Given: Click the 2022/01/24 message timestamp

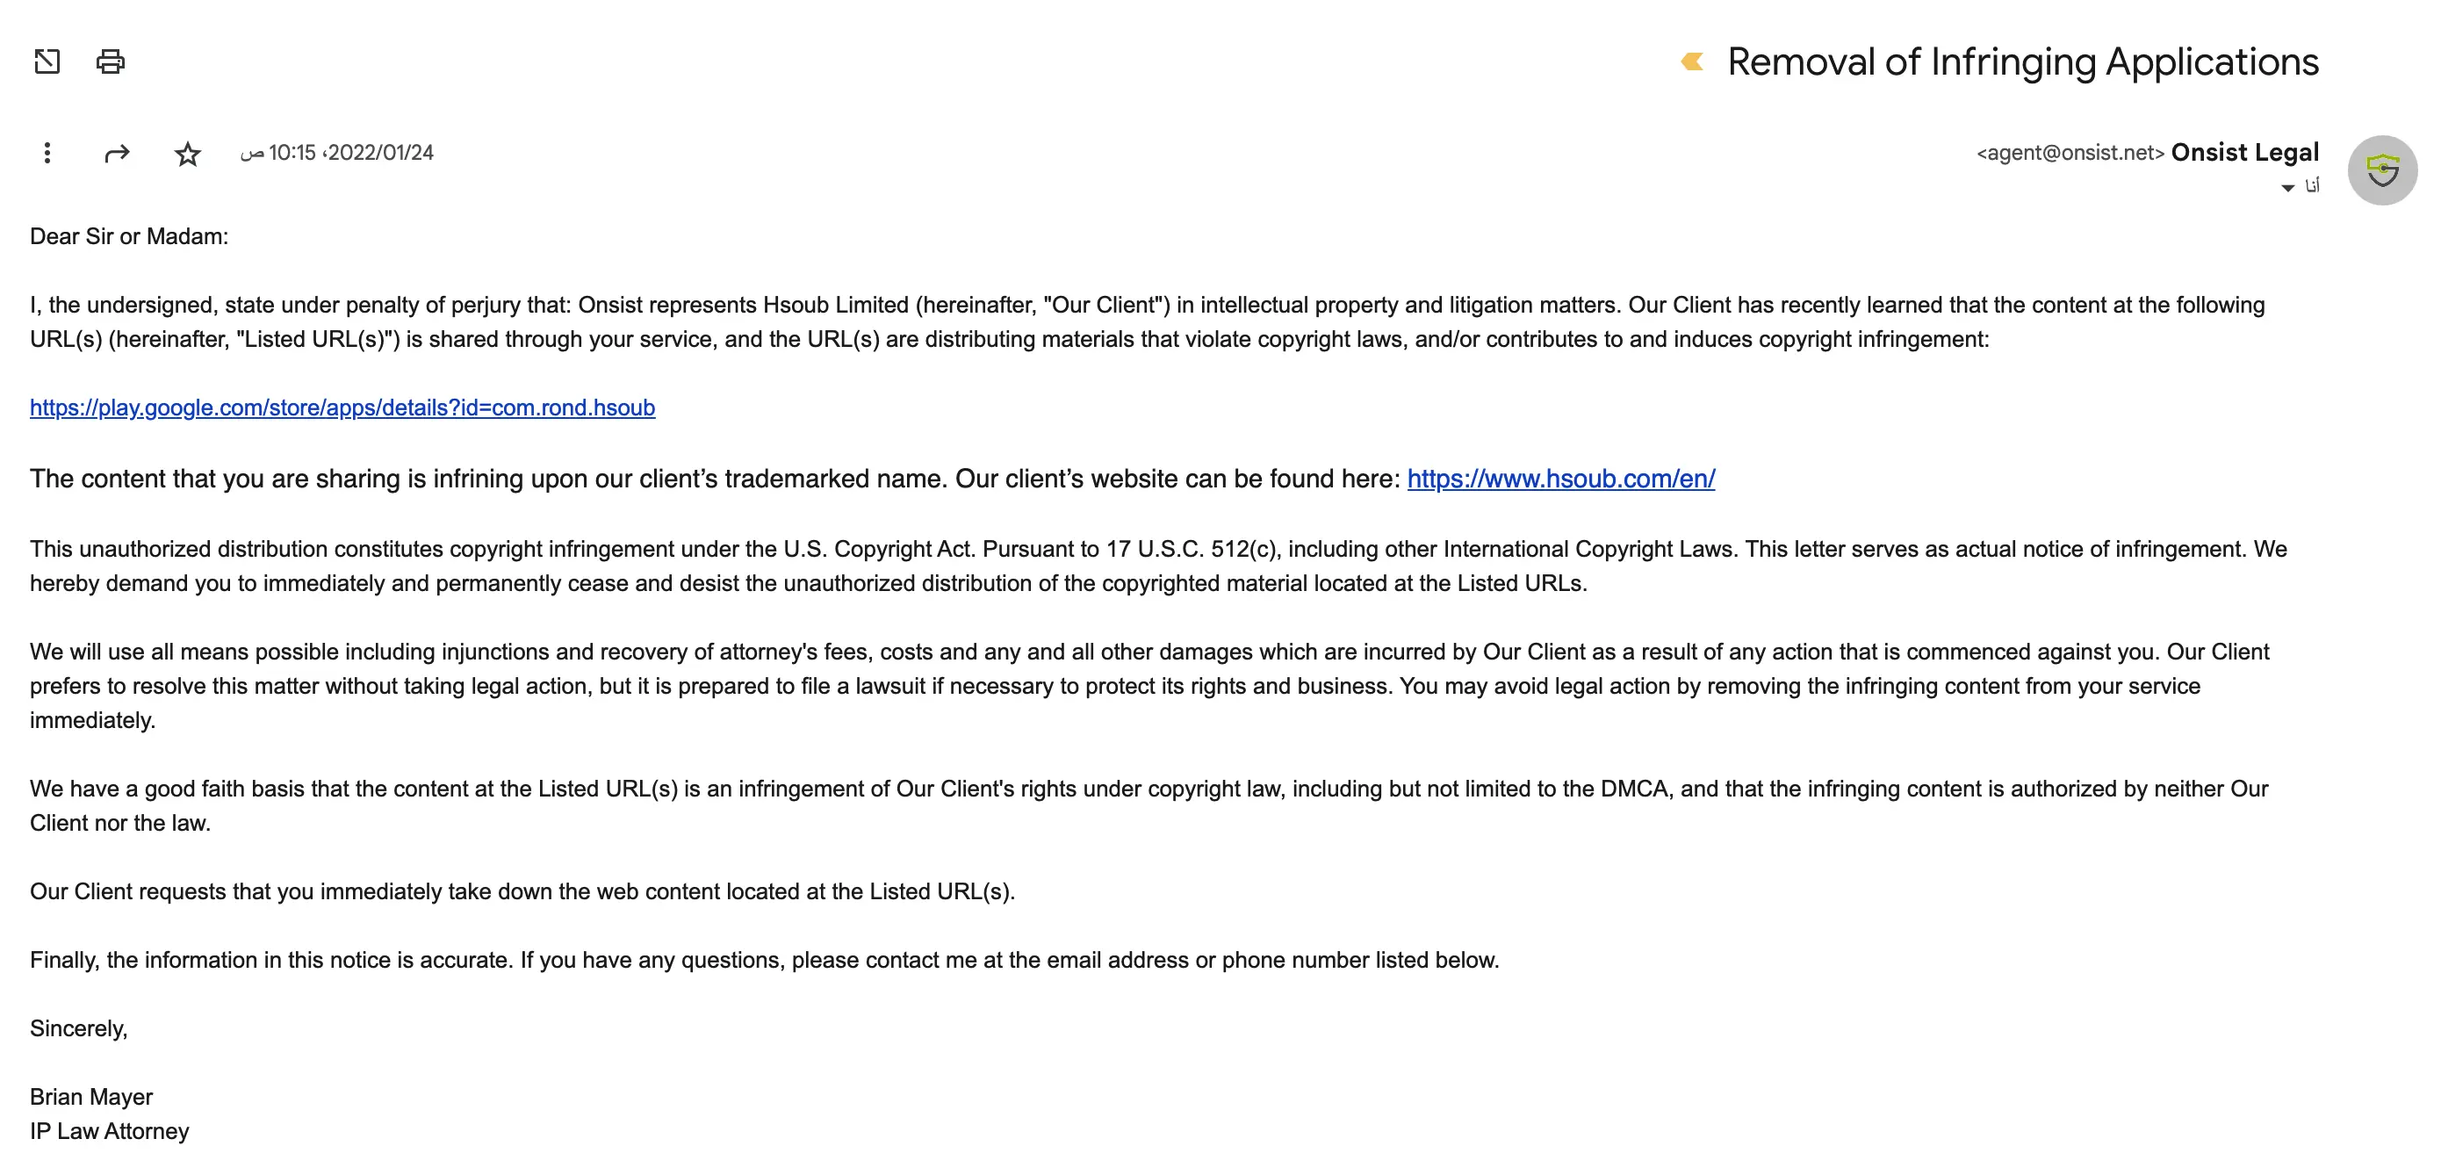Looking at the screenshot, I should pyautogui.click(x=337, y=153).
